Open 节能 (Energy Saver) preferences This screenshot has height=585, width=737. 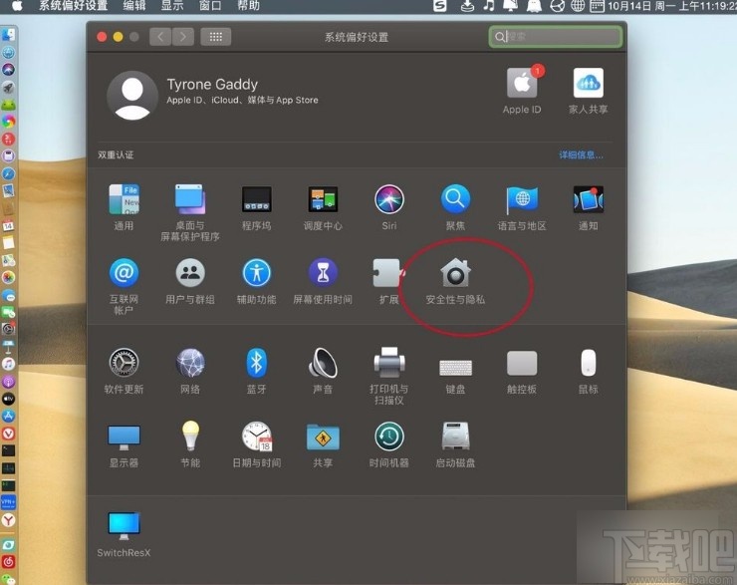(x=190, y=437)
